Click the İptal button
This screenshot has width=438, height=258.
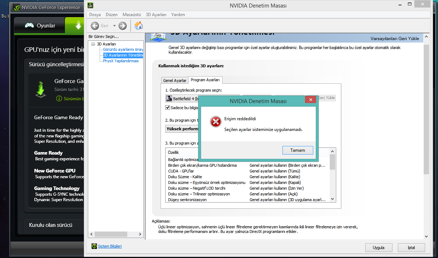[411, 248]
